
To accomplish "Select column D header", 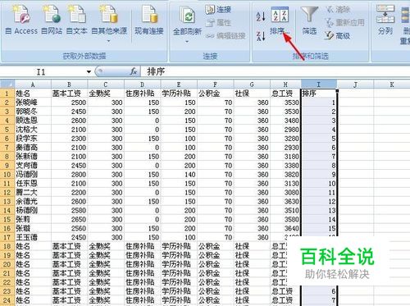I will [143, 84].
